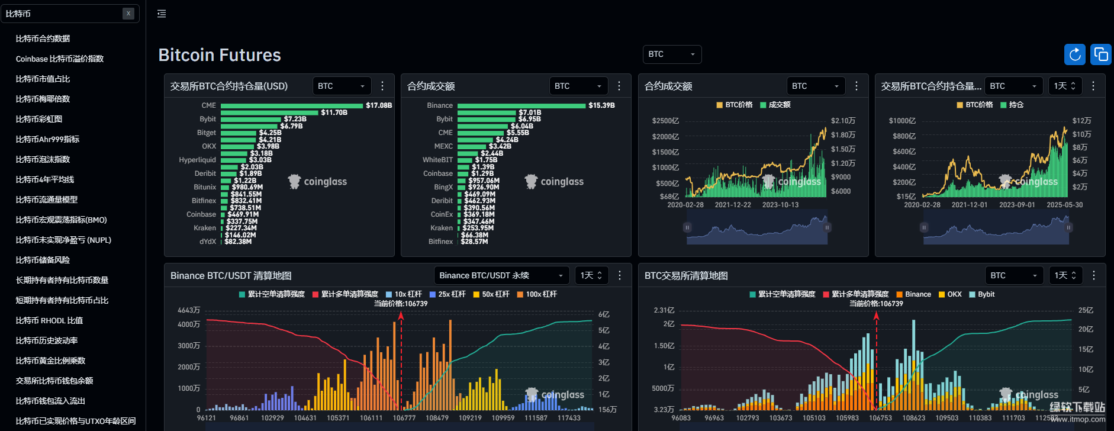Toggle Binance legend in exchange liquidation map
Viewport: 1114px width, 431px height.
[x=914, y=294]
